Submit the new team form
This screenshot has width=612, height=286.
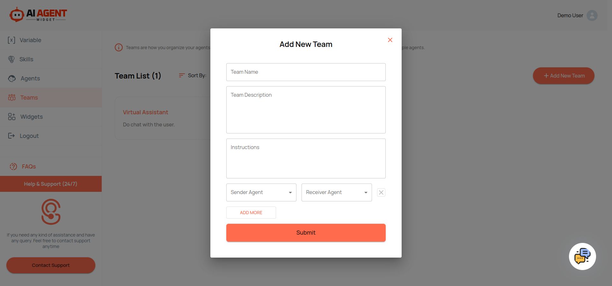pyautogui.click(x=306, y=233)
